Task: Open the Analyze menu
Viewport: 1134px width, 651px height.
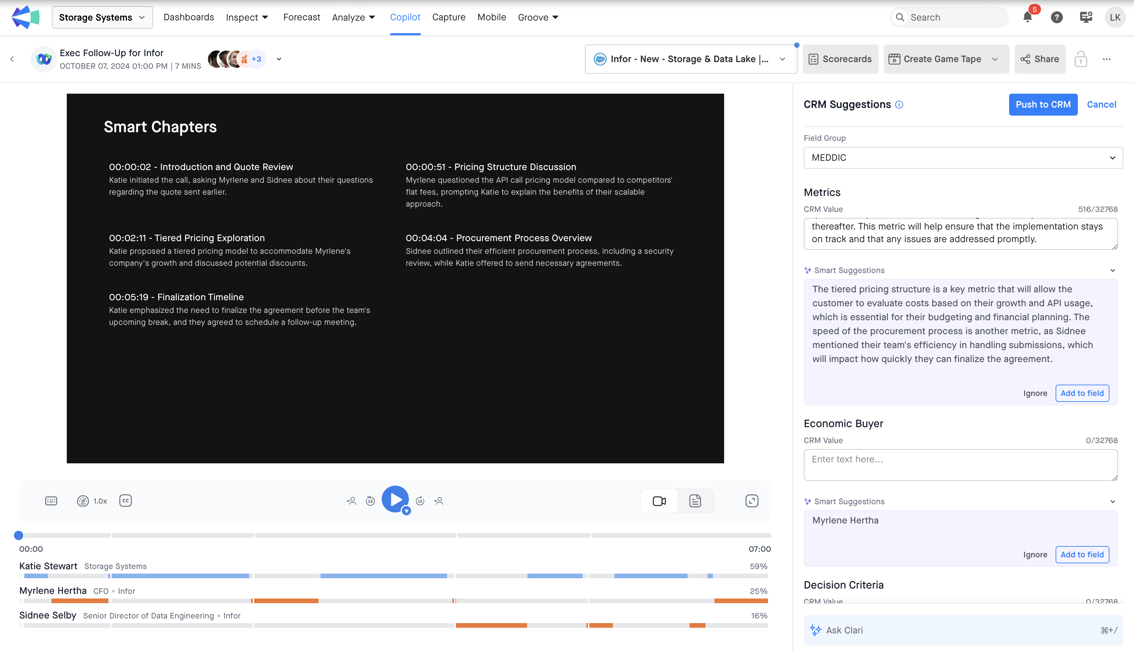Action: tap(353, 17)
